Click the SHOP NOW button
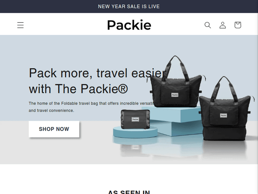Screen dimensions: 258x194 pyautogui.click(x=54, y=129)
